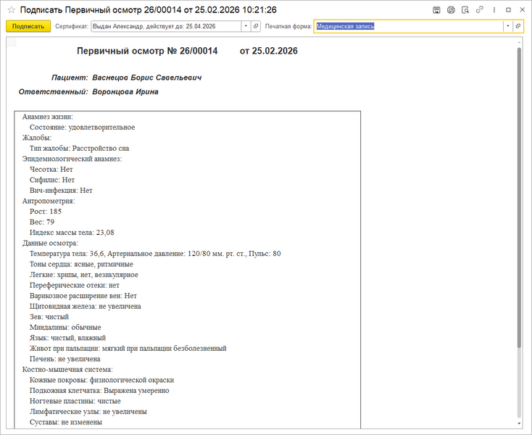Click the 'Температура тела: 36,6' line

(155, 254)
